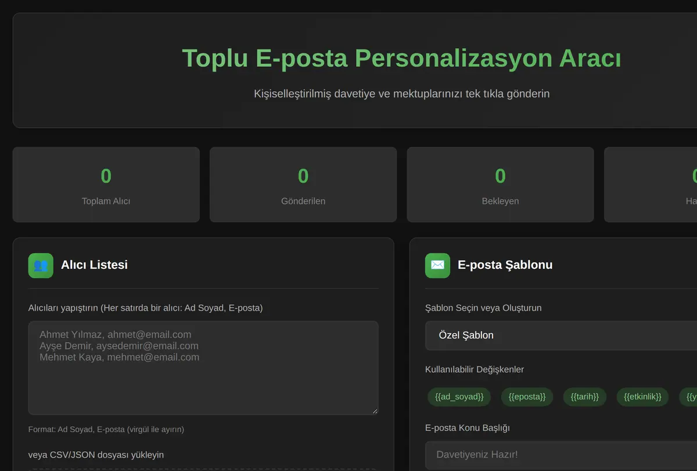The width and height of the screenshot is (697, 471).
Task: Click the page title Toplu E-posta Personalizasyon Aracı
Action: point(401,59)
